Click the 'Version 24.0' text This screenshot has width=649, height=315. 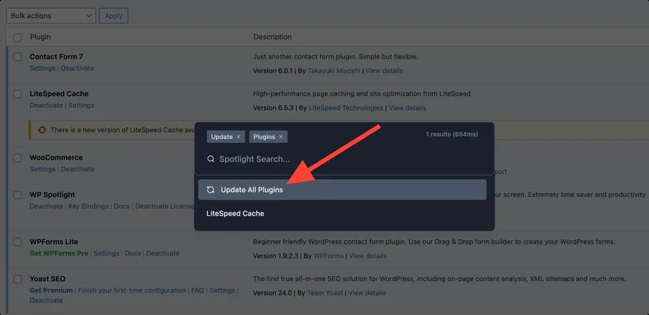click(273, 293)
